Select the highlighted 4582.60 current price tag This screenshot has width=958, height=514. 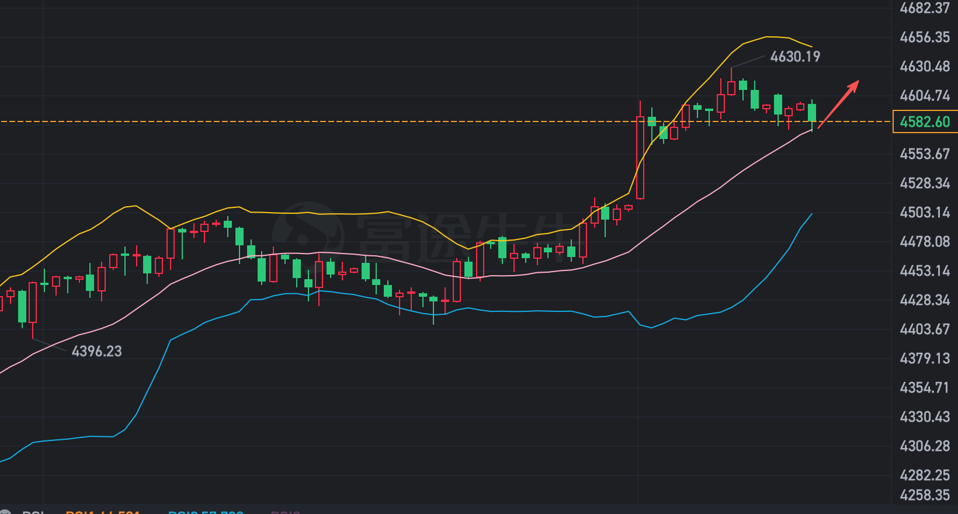(925, 121)
